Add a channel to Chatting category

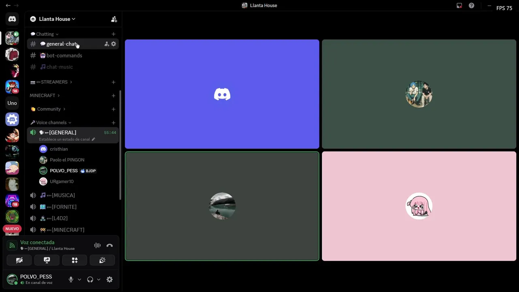[114, 34]
